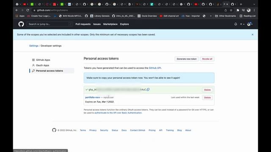
Task: Open the Other Bookmarks folder
Action: point(226,16)
